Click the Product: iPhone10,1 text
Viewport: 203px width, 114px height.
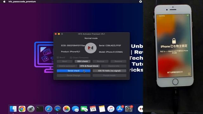pos(70,52)
